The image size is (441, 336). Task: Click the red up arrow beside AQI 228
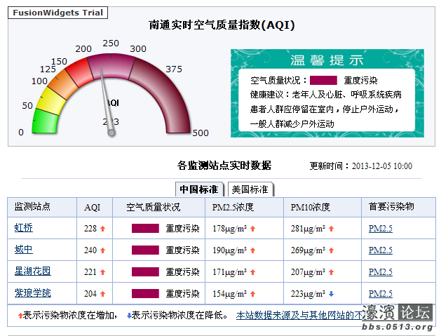[x=102, y=229]
